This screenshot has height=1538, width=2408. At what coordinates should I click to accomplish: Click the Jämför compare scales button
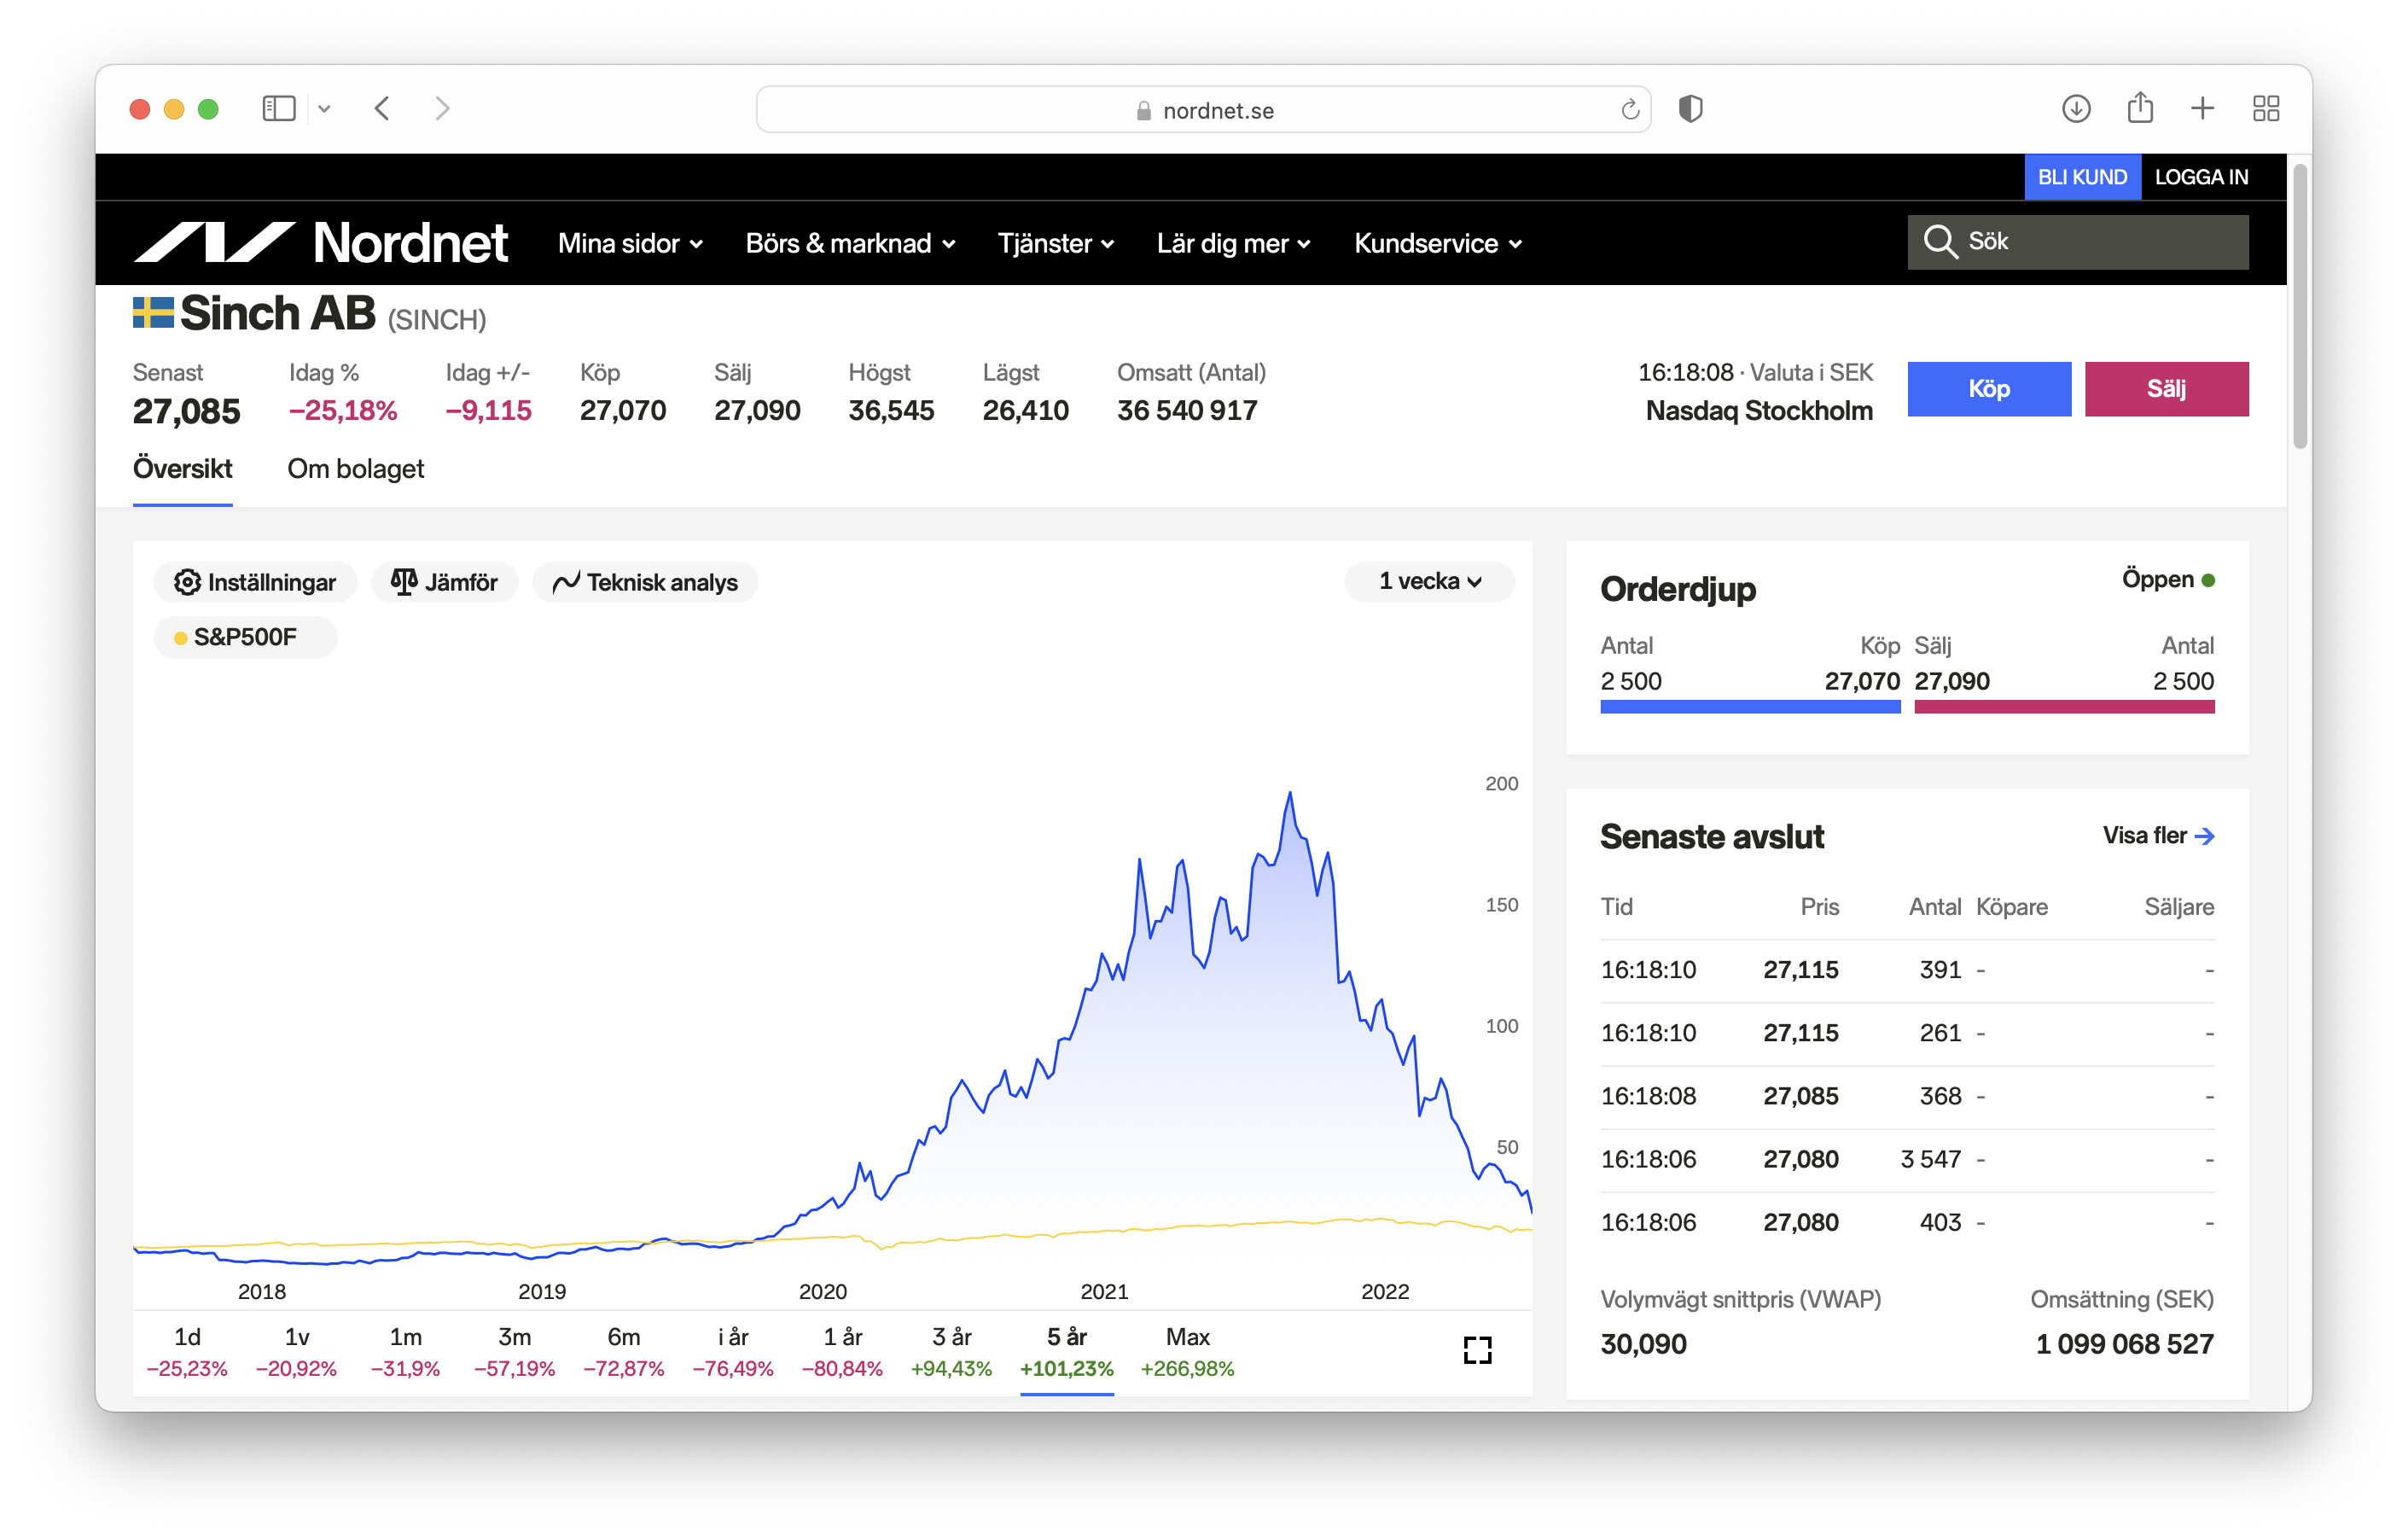(444, 582)
